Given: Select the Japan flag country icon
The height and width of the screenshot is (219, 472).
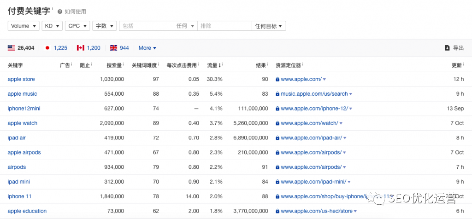Looking at the screenshot, I should pos(47,48).
